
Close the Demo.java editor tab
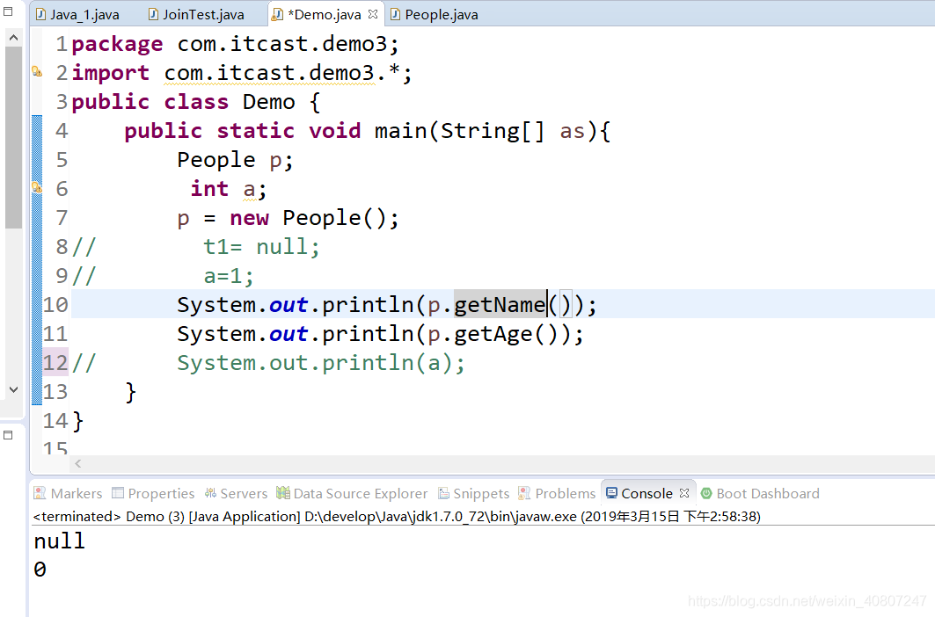(373, 14)
